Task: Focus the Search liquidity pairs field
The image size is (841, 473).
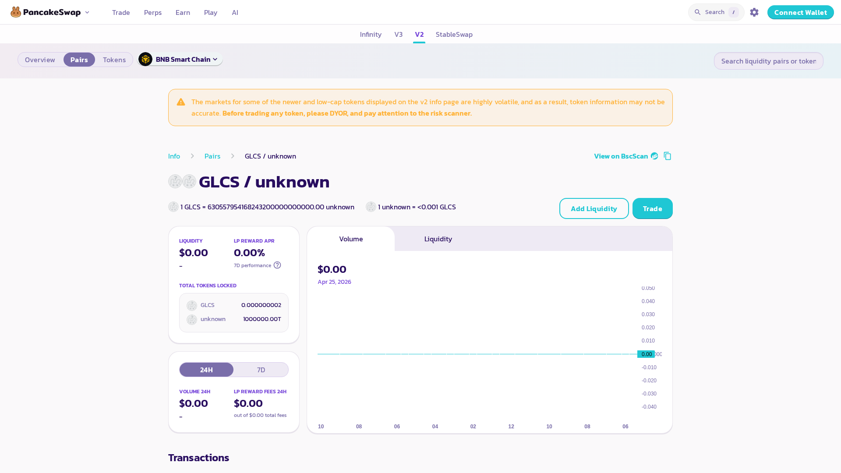Action: point(769,61)
